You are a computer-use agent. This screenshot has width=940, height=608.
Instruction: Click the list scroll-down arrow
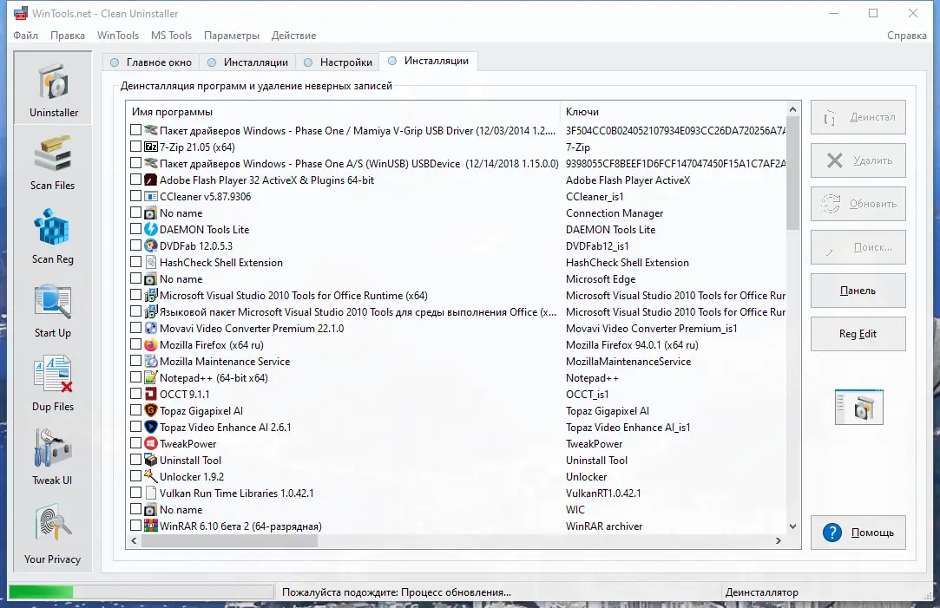792,526
